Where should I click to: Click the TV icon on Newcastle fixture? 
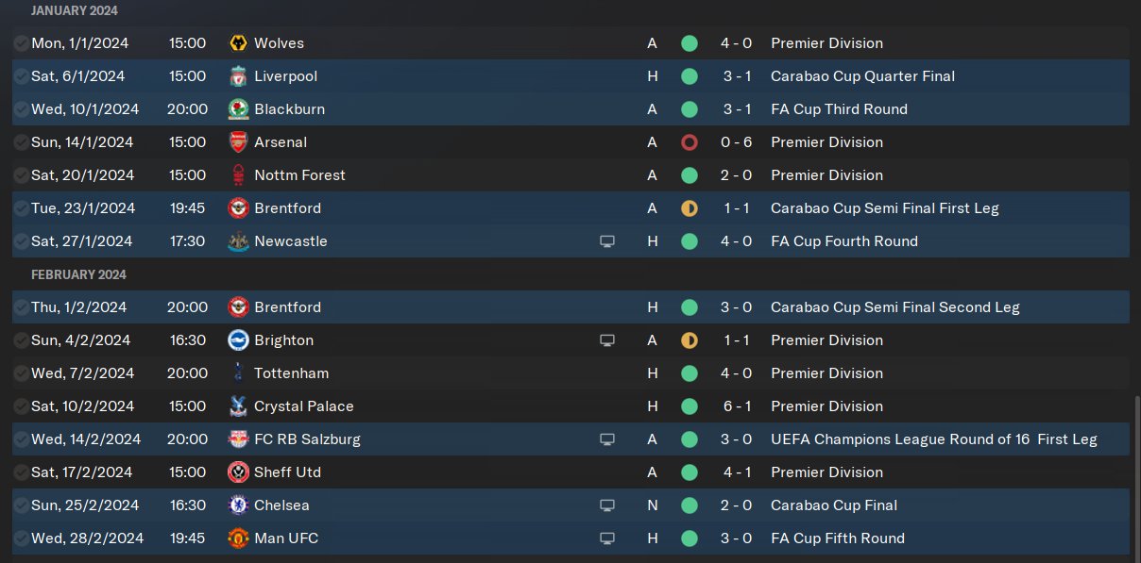[x=607, y=241]
